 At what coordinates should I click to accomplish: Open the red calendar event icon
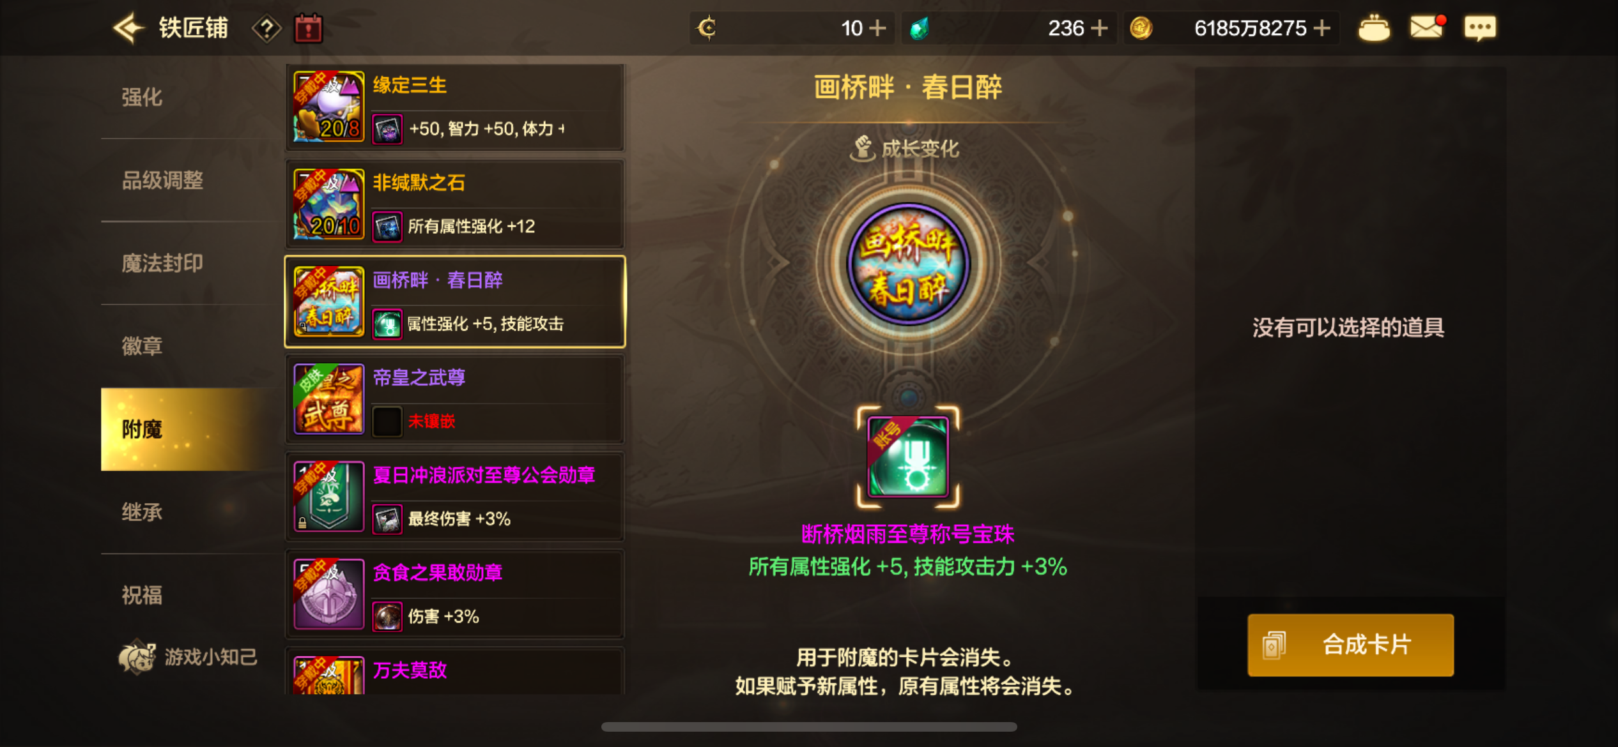(308, 29)
